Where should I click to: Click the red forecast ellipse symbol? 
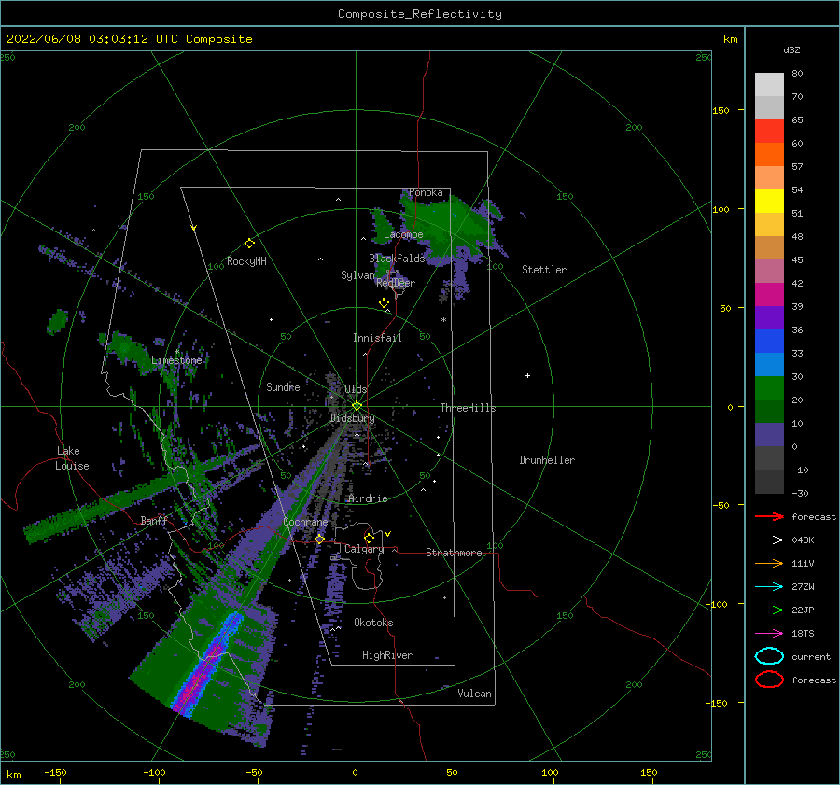pos(769,680)
